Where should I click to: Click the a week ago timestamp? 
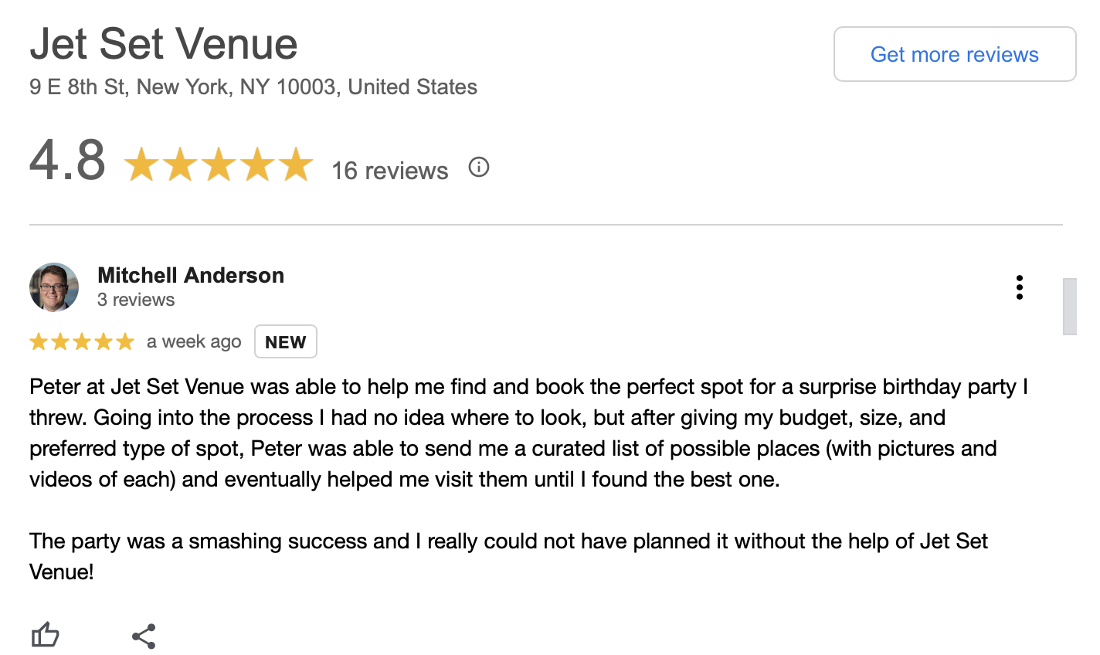pyautogui.click(x=194, y=341)
